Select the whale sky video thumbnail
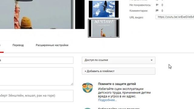The image size is (194, 109). pyautogui.click(x=104, y=9)
